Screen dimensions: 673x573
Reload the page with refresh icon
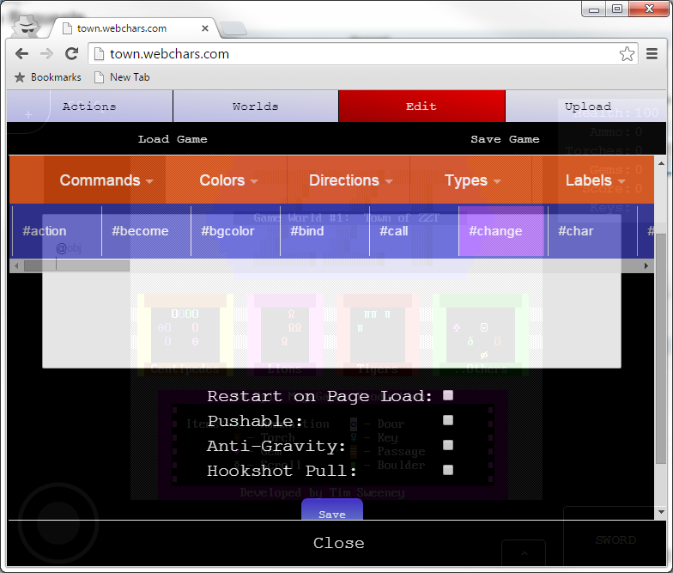click(x=72, y=53)
